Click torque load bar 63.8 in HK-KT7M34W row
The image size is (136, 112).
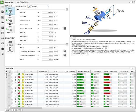pyautogui.click(x=81, y=74)
